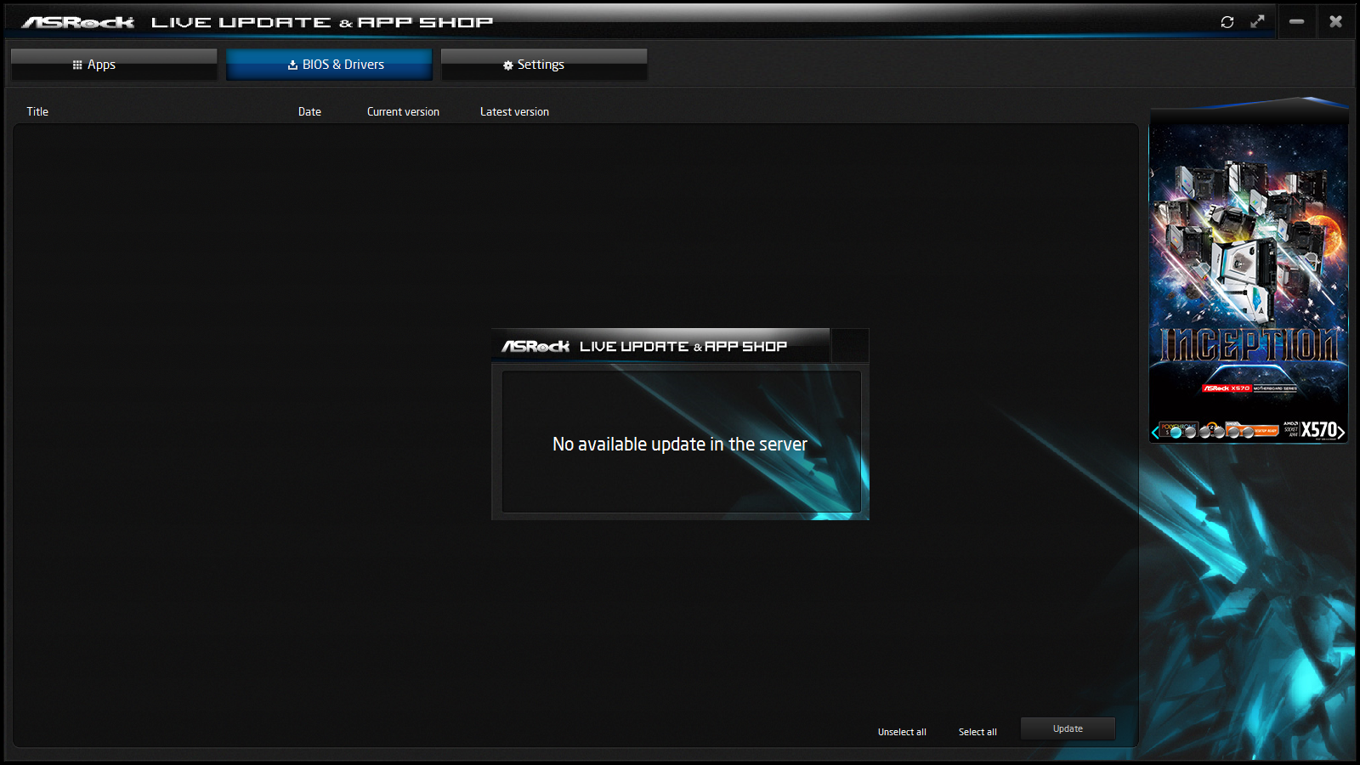The width and height of the screenshot is (1360, 765).
Task: Select the first blue banner pagination dot
Action: tap(1176, 433)
